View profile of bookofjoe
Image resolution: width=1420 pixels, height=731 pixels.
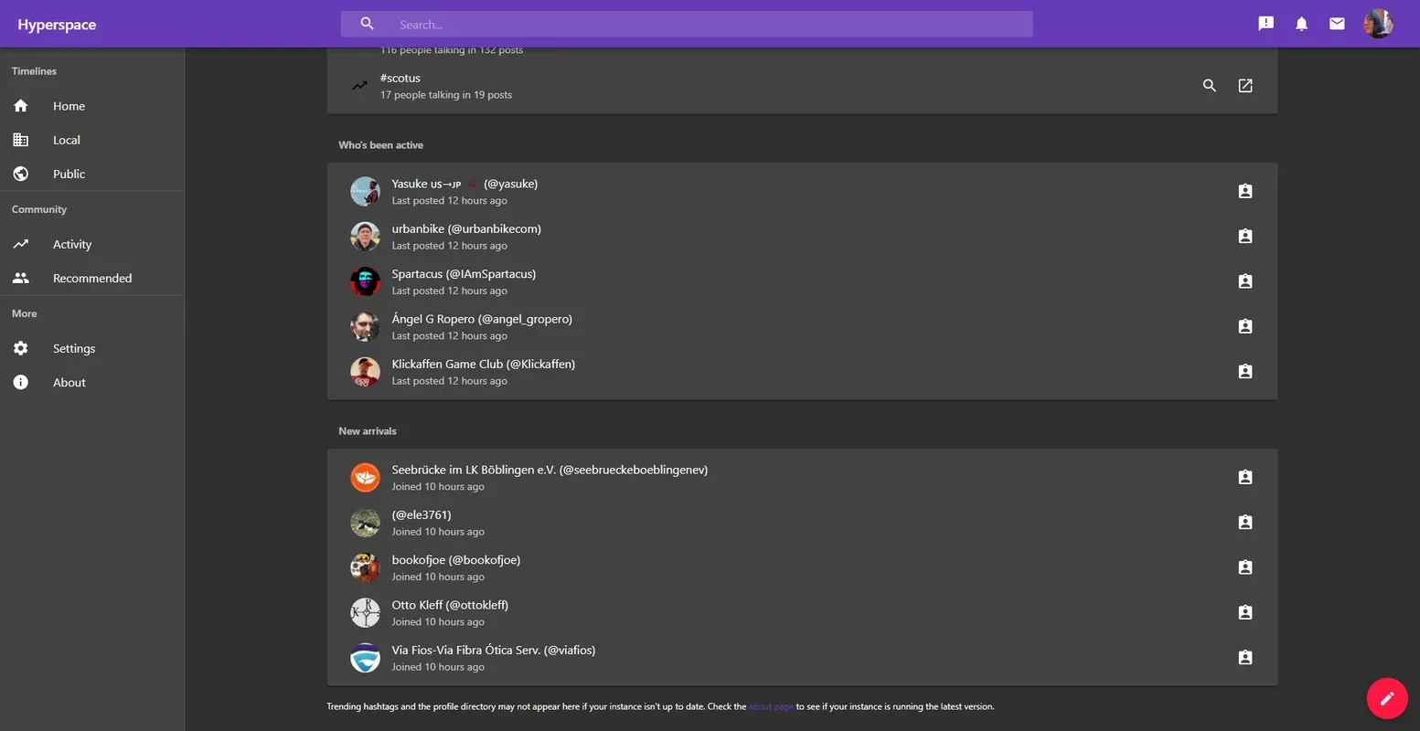coord(1245,567)
